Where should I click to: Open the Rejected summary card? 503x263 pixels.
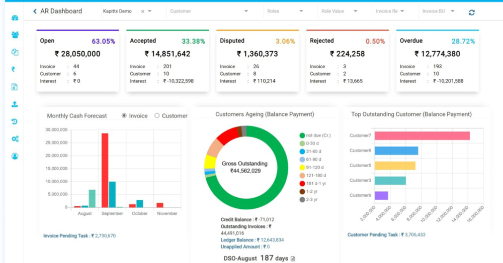pyautogui.click(x=348, y=61)
